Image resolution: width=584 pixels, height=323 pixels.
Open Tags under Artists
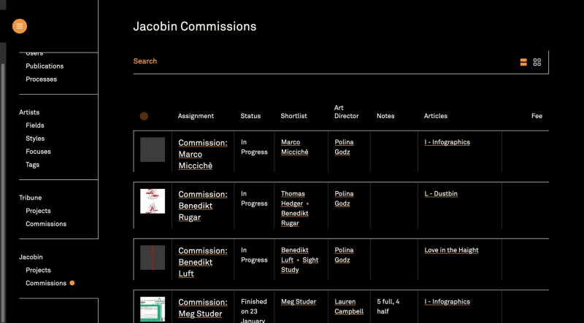[33, 165]
